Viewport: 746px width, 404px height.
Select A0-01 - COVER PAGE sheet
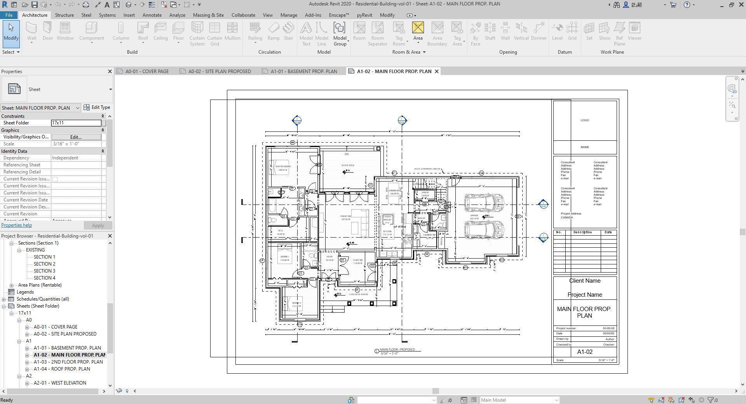coord(56,327)
